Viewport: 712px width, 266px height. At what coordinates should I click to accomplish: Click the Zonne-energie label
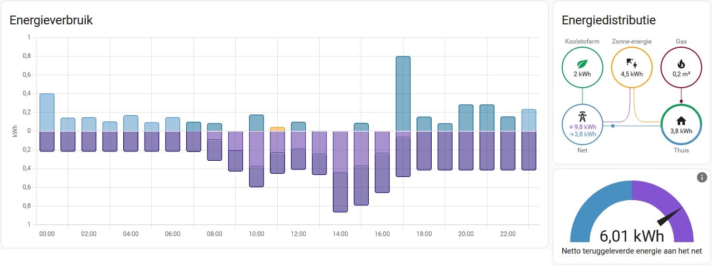[631, 41]
